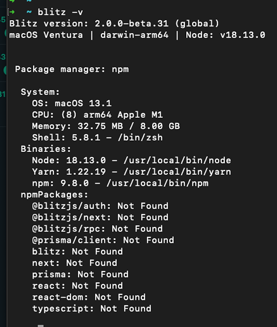Click the /usr/local/bin/yarn path
277x327 pixels.
(x=177, y=172)
